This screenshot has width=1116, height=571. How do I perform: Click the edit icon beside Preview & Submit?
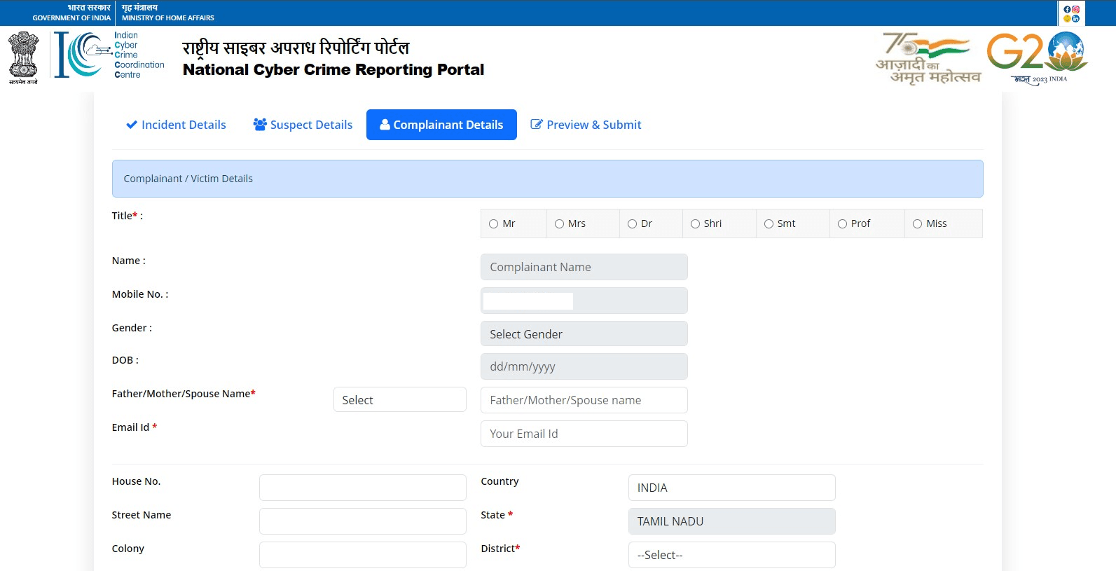pos(537,124)
